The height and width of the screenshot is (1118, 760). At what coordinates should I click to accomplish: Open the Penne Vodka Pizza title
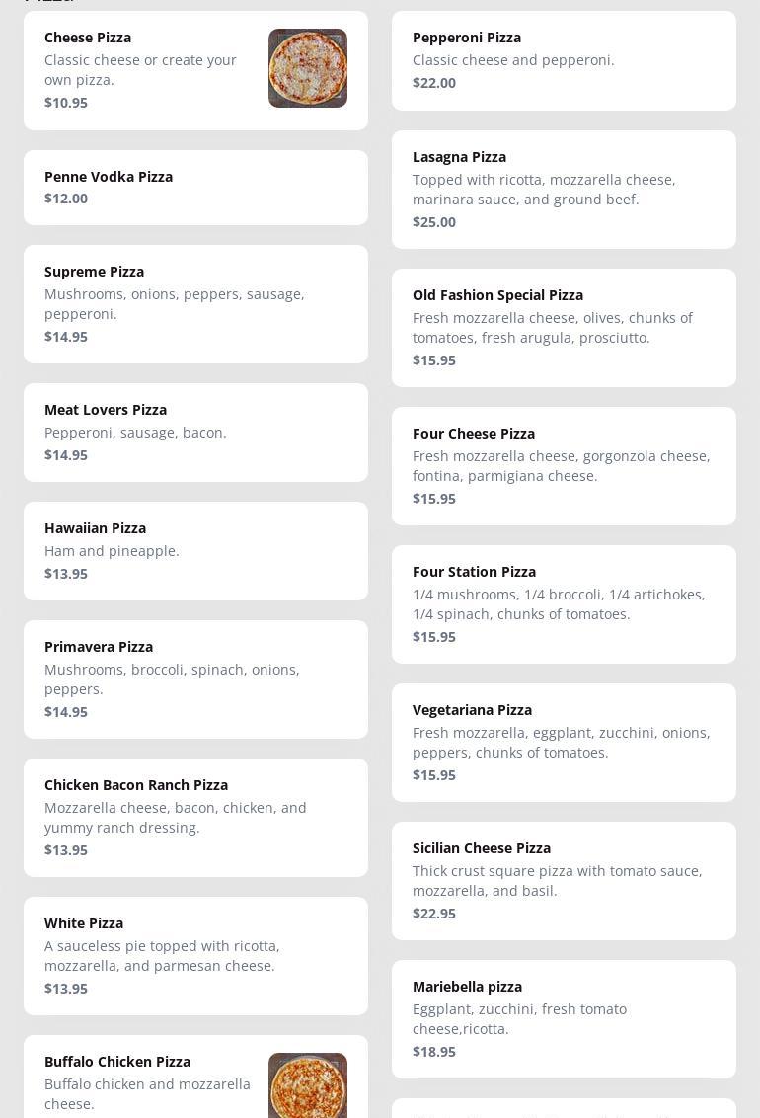pos(109,177)
